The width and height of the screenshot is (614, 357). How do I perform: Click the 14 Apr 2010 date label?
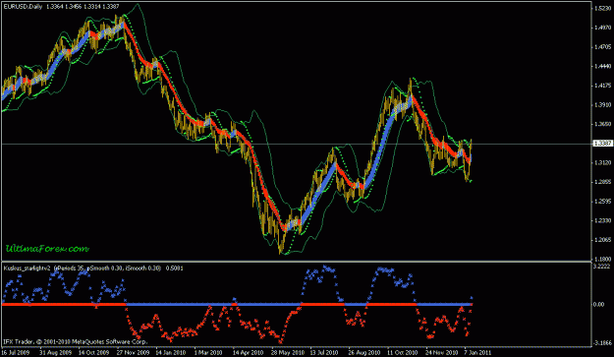tap(248, 352)
